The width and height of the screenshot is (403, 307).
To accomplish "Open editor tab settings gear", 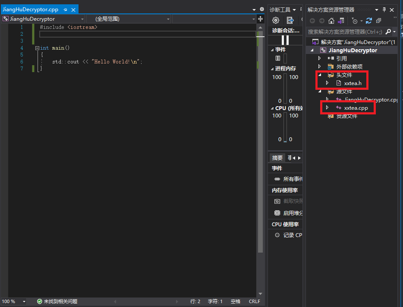I will [261, 9].
